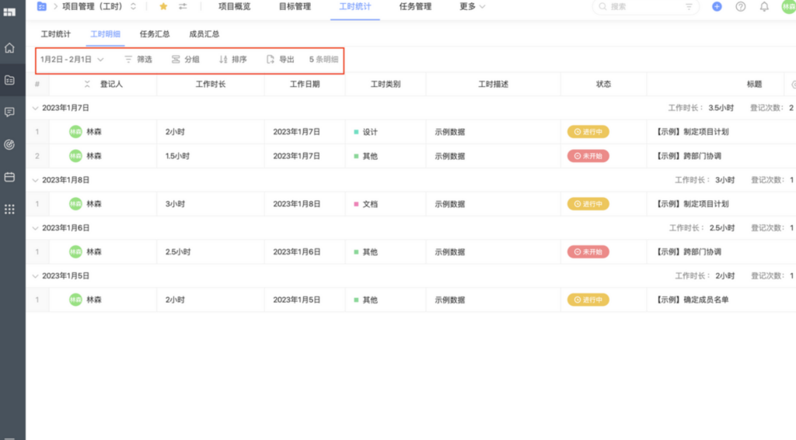Open 【示例】确定成员名单 task title
Screen dimensions: 796x440
tap(691, 300)
